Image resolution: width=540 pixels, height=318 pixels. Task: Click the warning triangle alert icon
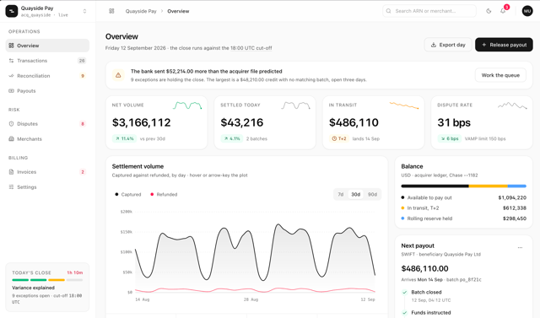coord(118,75)
